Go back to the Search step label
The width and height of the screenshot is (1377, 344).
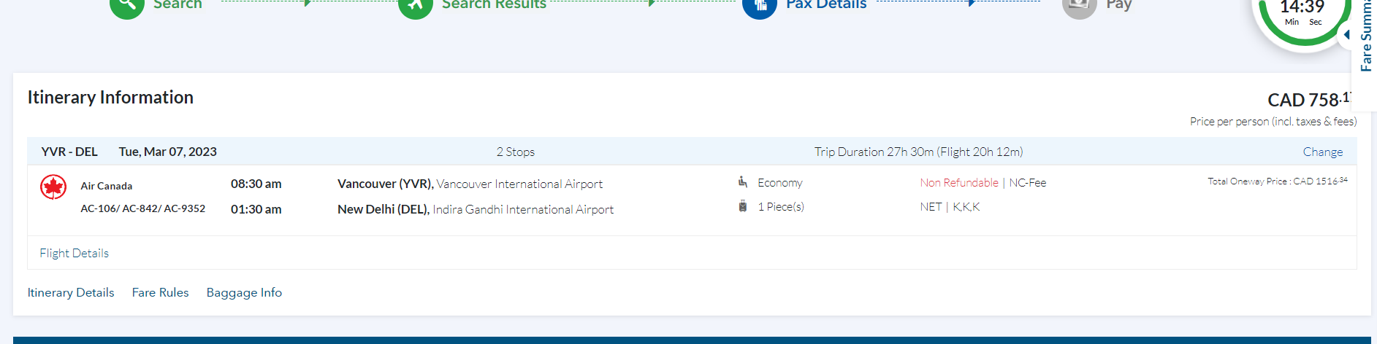178,5
